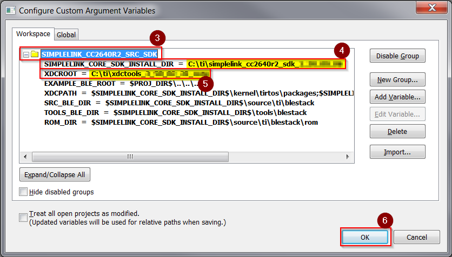
Task: Close the Configure Custom Argument Variables dialog
Action: click(432, 8)
